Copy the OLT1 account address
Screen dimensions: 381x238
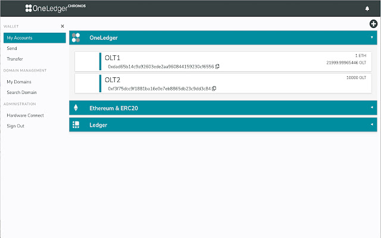217,66
